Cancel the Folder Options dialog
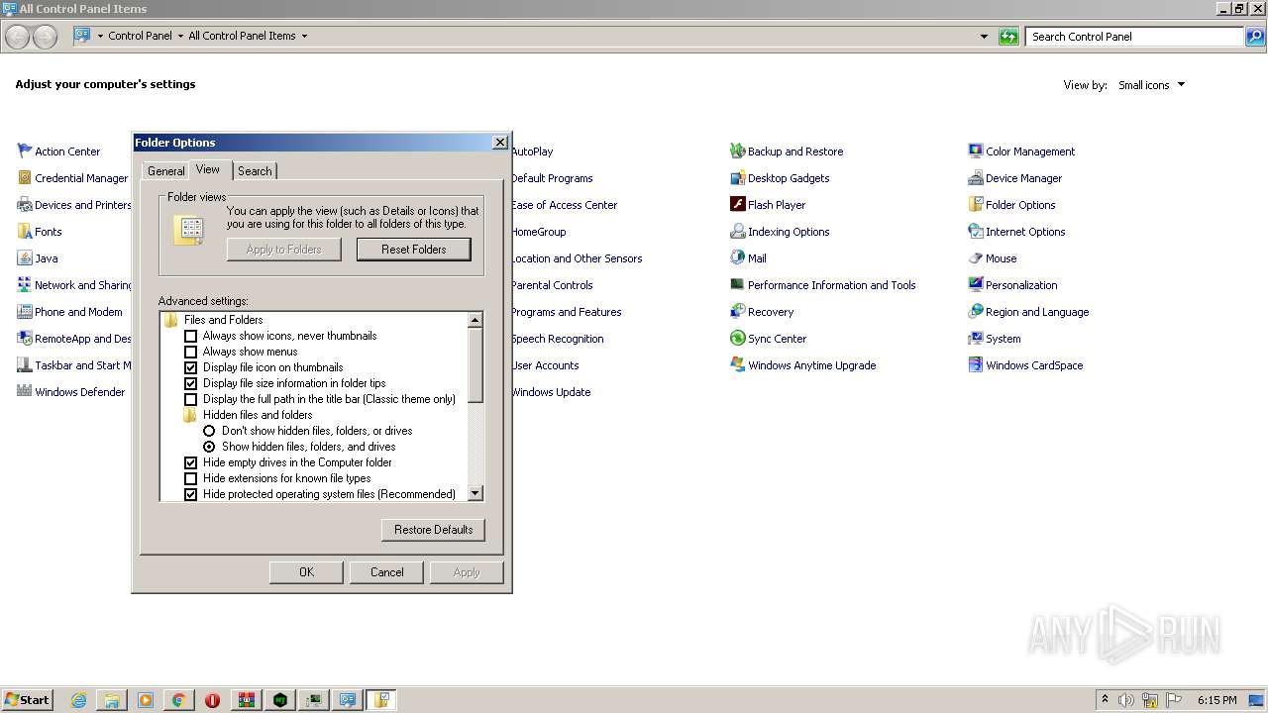This screenshot has height=713, width=1268. click(x=386, y=572)
